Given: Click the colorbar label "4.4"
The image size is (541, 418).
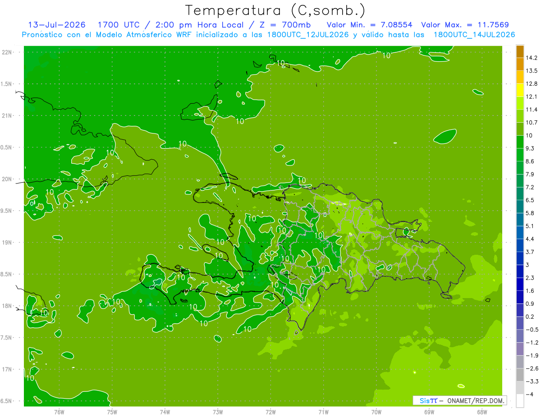Looking at the screenshot, I should 530,239.
